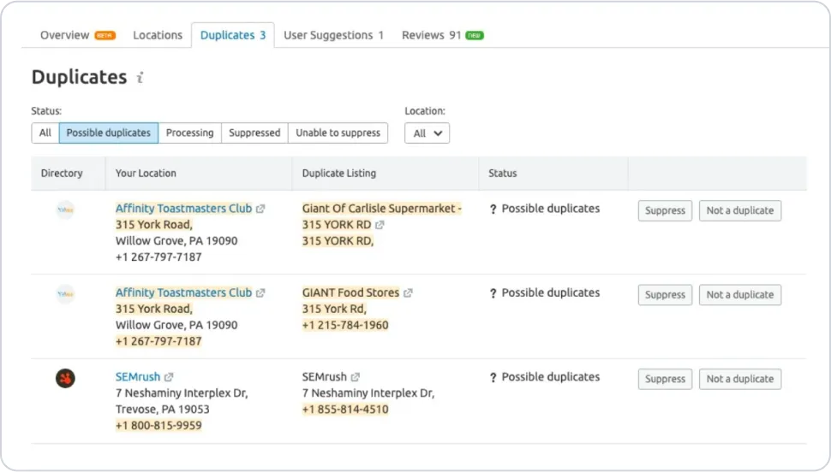Click the new badge on Reviews tab
831x472 pixels.
475,35
